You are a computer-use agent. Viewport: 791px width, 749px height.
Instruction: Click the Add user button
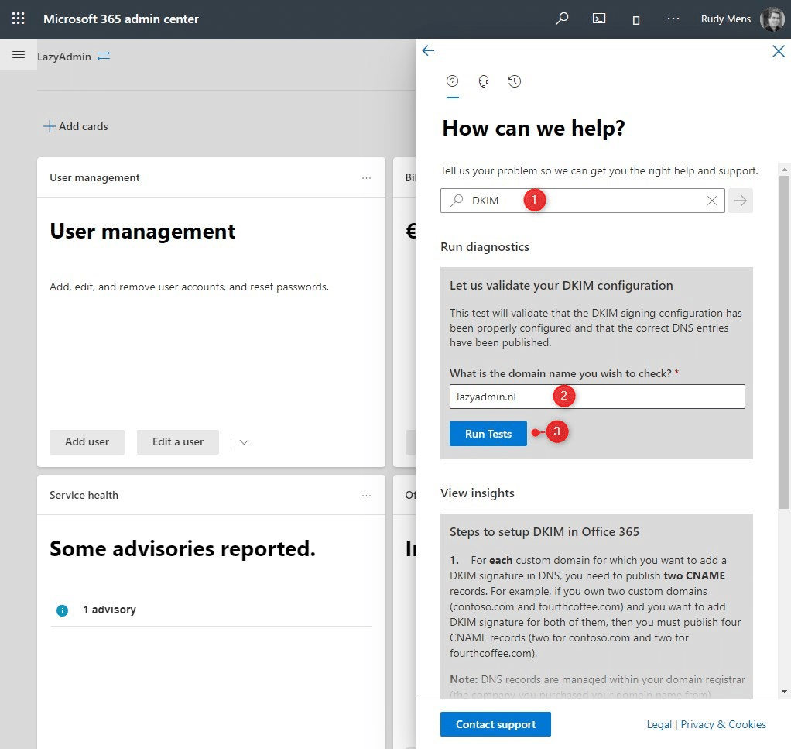(x=87, y=442)
